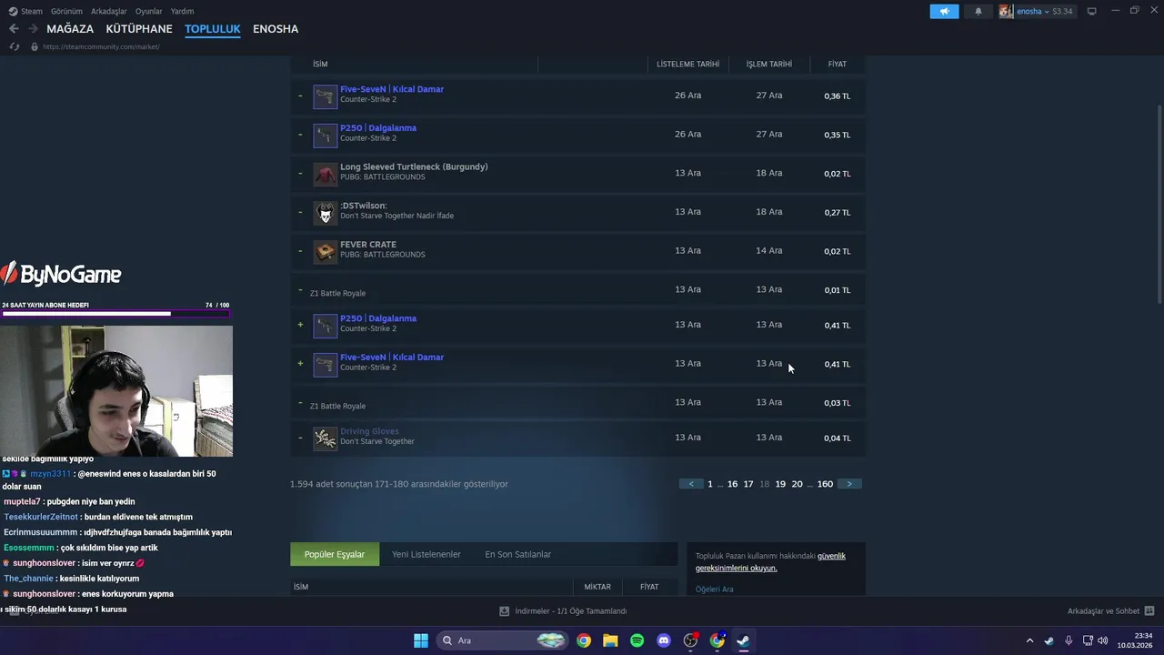Go to TOPLULUK tab

(x=213, y=29)
